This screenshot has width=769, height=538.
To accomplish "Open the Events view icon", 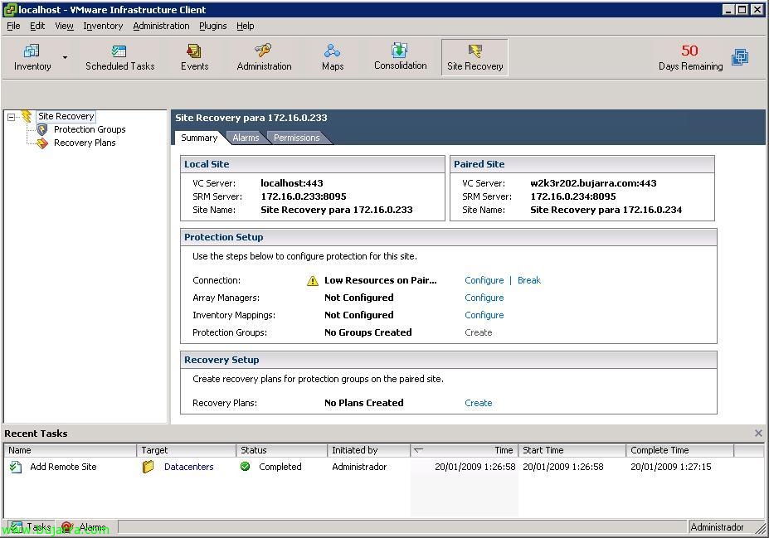I will 194,57.
